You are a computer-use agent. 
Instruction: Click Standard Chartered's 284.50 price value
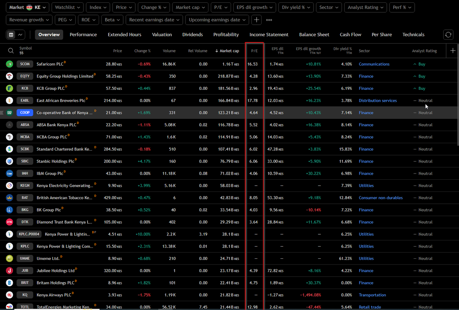pyautogui.click(x=113, y=149)
